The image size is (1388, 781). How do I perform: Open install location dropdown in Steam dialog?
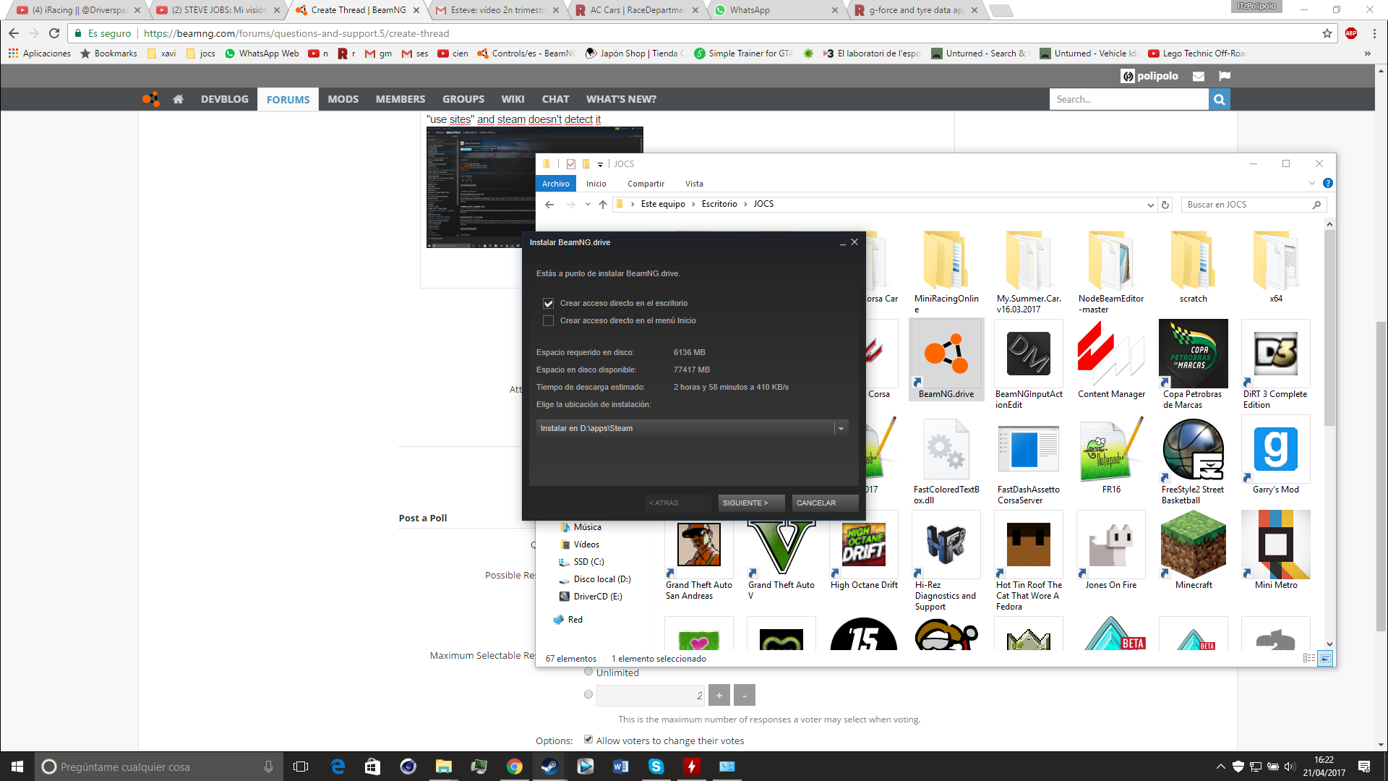[841, 429]
